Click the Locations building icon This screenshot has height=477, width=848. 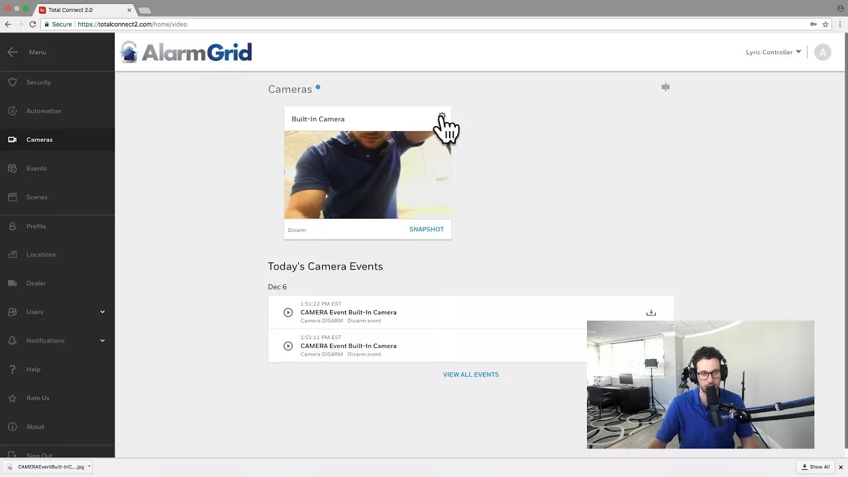point(13,254)
